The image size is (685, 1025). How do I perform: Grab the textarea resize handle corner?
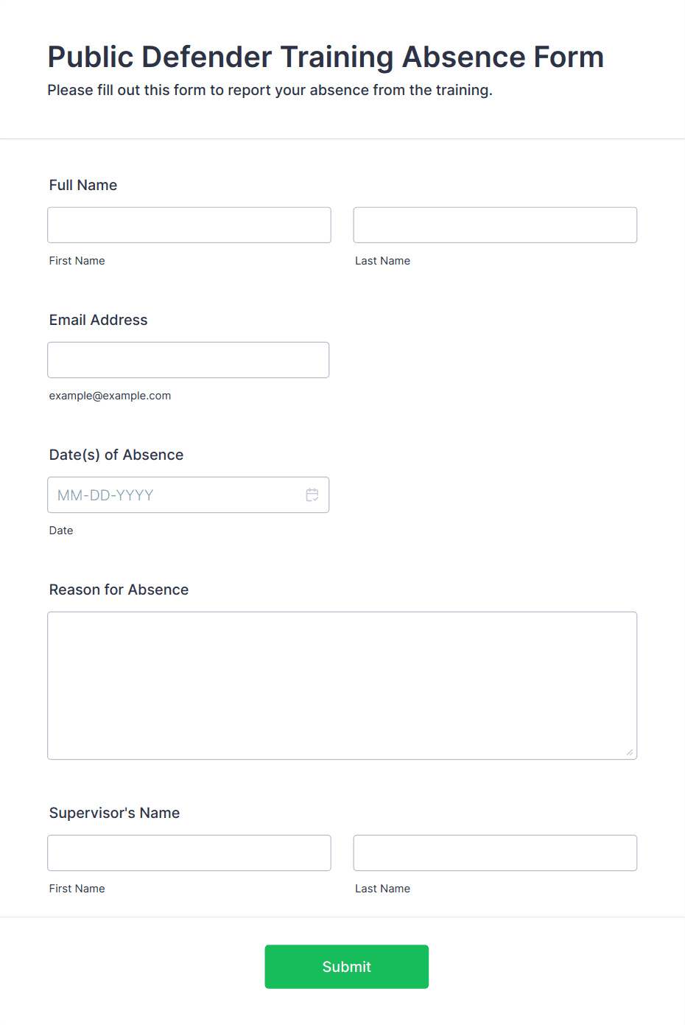tap(629, 752)
